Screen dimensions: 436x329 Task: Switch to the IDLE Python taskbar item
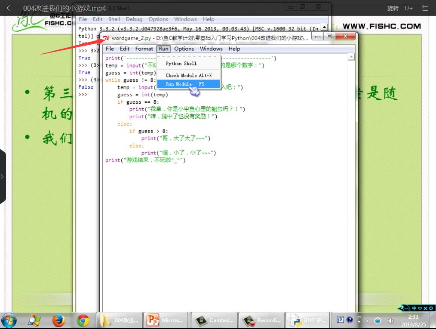coord(309,320)
